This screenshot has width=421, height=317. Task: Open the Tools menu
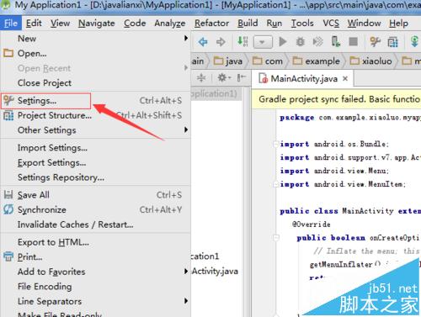click(x=302, y=23)
